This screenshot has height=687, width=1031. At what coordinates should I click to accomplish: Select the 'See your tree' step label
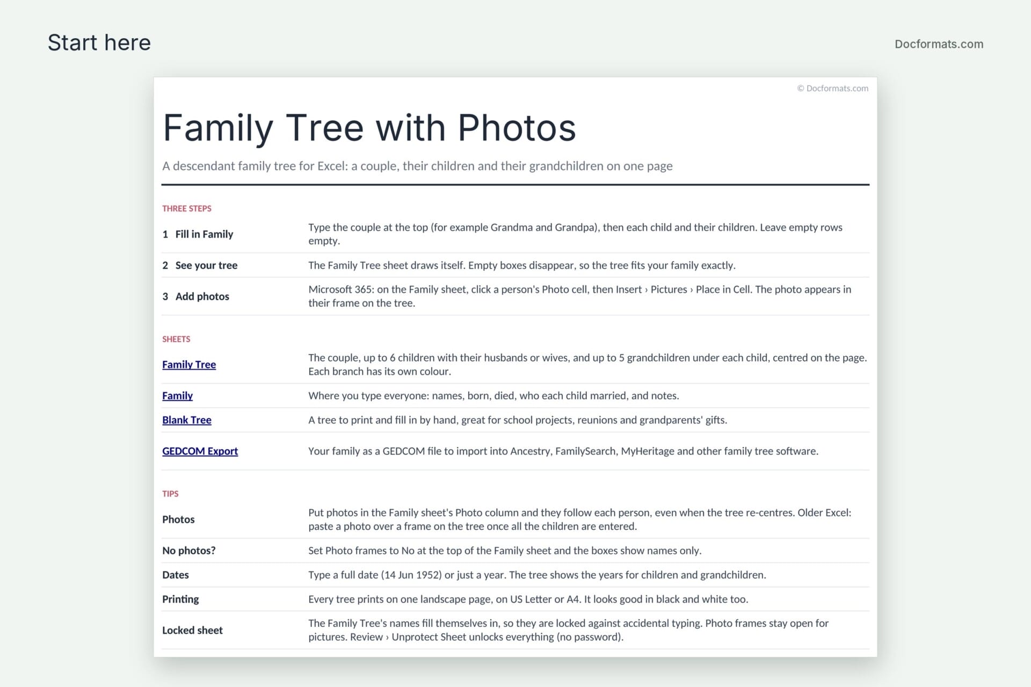pyautogui.click(x=206, y=265)
